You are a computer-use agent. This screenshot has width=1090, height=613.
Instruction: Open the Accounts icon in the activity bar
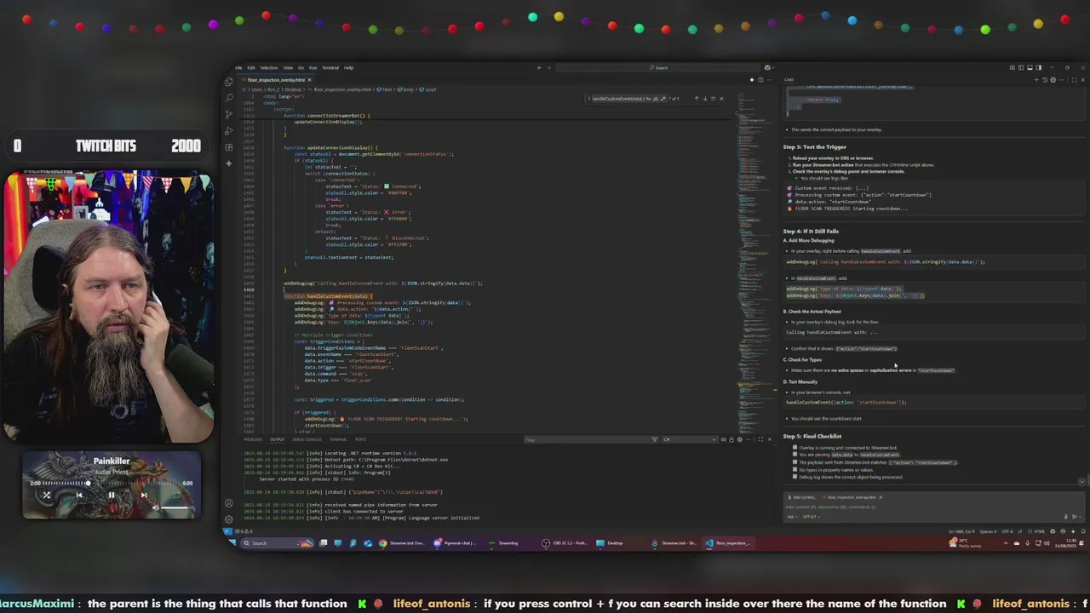(228, 503)
